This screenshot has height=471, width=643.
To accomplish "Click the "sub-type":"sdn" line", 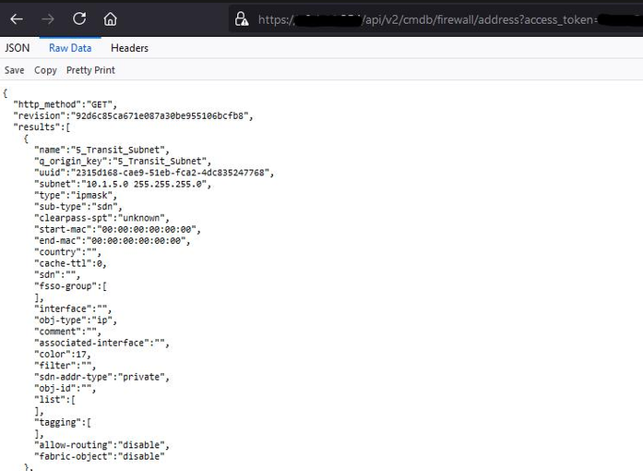I will click(x=77, y=207).
